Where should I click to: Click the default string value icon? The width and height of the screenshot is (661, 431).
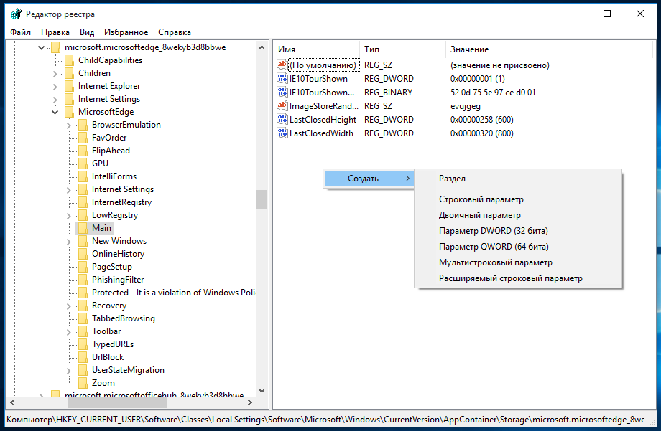(282, 65)
